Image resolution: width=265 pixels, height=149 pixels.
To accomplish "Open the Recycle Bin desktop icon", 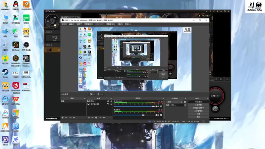I will click(x=5, y=46).
